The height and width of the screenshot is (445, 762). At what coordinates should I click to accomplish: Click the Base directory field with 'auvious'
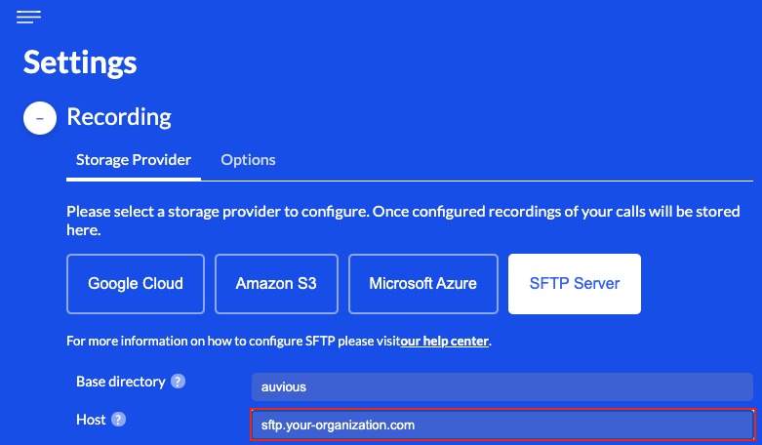point(501,386)
